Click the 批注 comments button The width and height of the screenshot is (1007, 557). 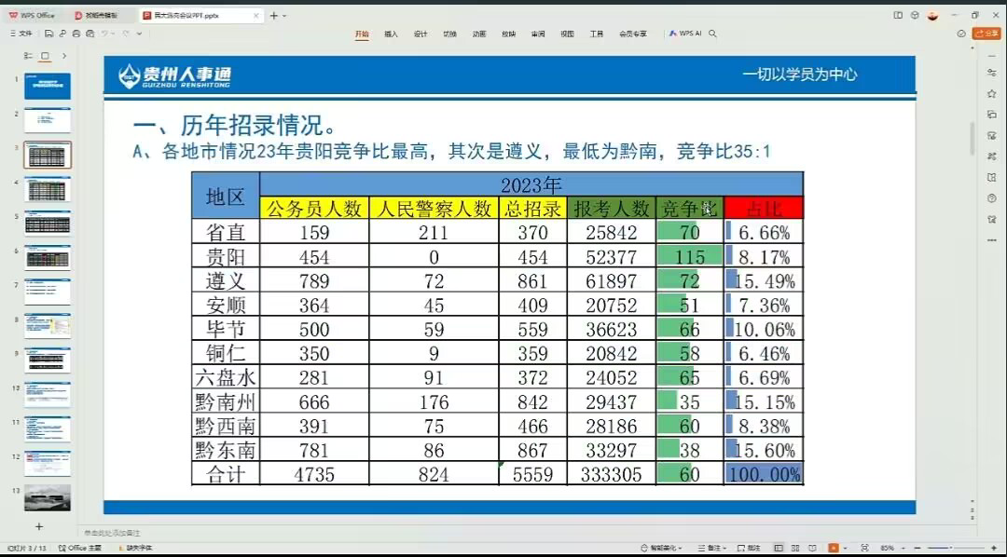[x=750, y=548]
